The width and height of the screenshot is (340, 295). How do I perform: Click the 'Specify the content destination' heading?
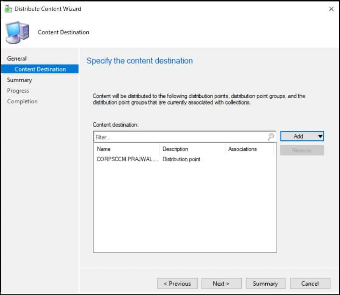(x=139, y=61)
